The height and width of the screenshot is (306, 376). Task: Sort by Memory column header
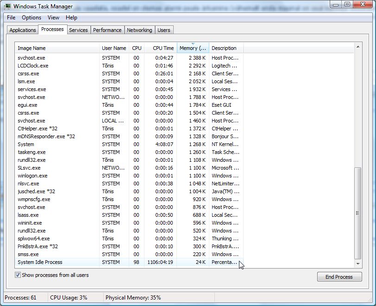click(x=193, y=48)
